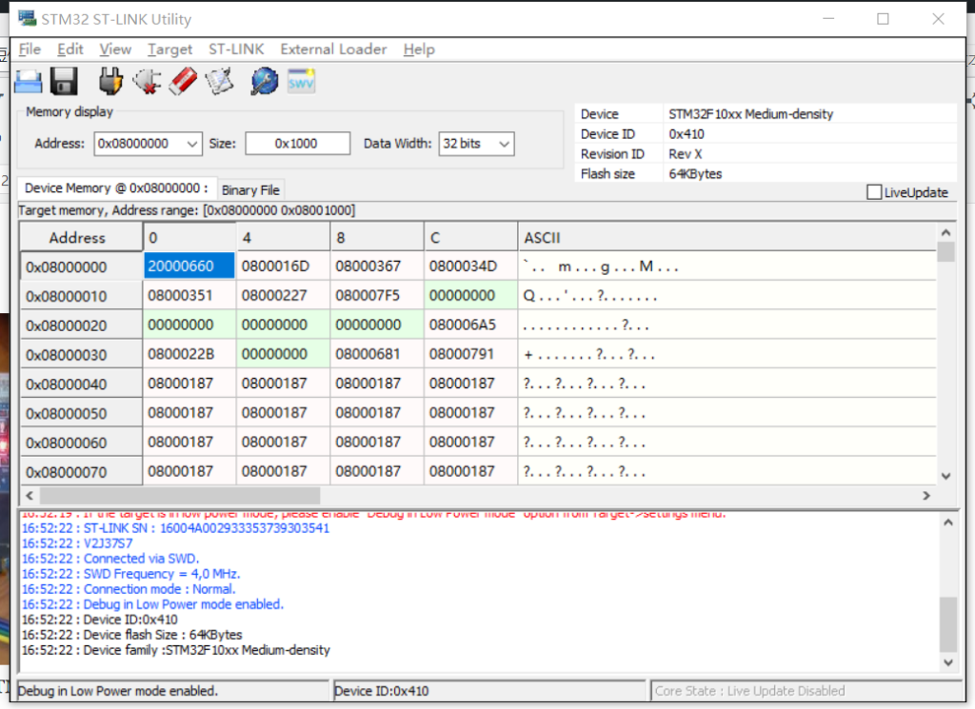Select column C cell in row 0x08000070

(471, 471)
